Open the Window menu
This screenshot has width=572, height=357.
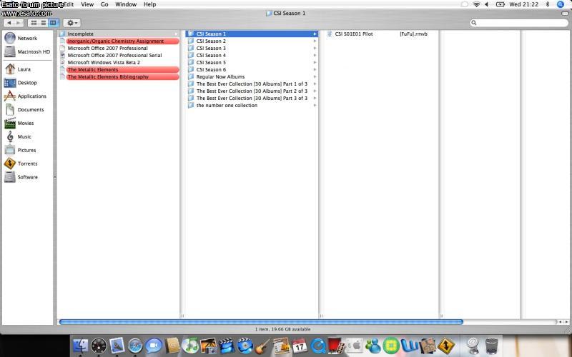tap(126, 4)
